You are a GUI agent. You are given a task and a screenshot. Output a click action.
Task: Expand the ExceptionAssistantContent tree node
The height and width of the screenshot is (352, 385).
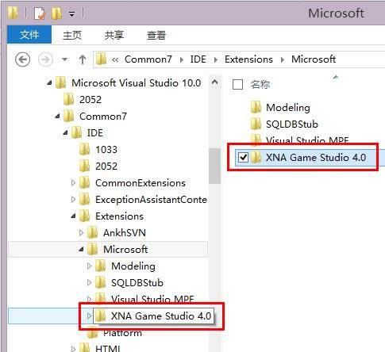(x=73, y=200)
